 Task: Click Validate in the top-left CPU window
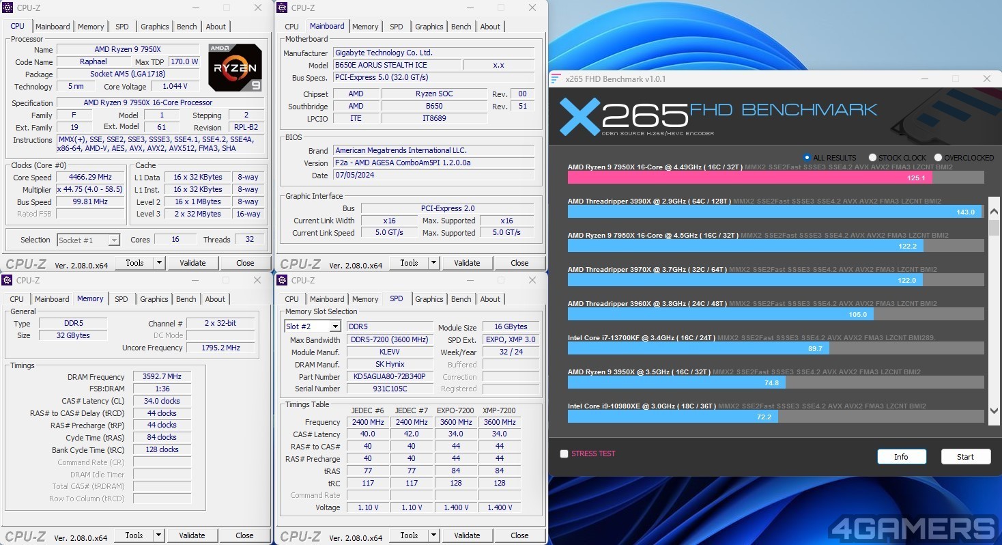coord(192,263)
